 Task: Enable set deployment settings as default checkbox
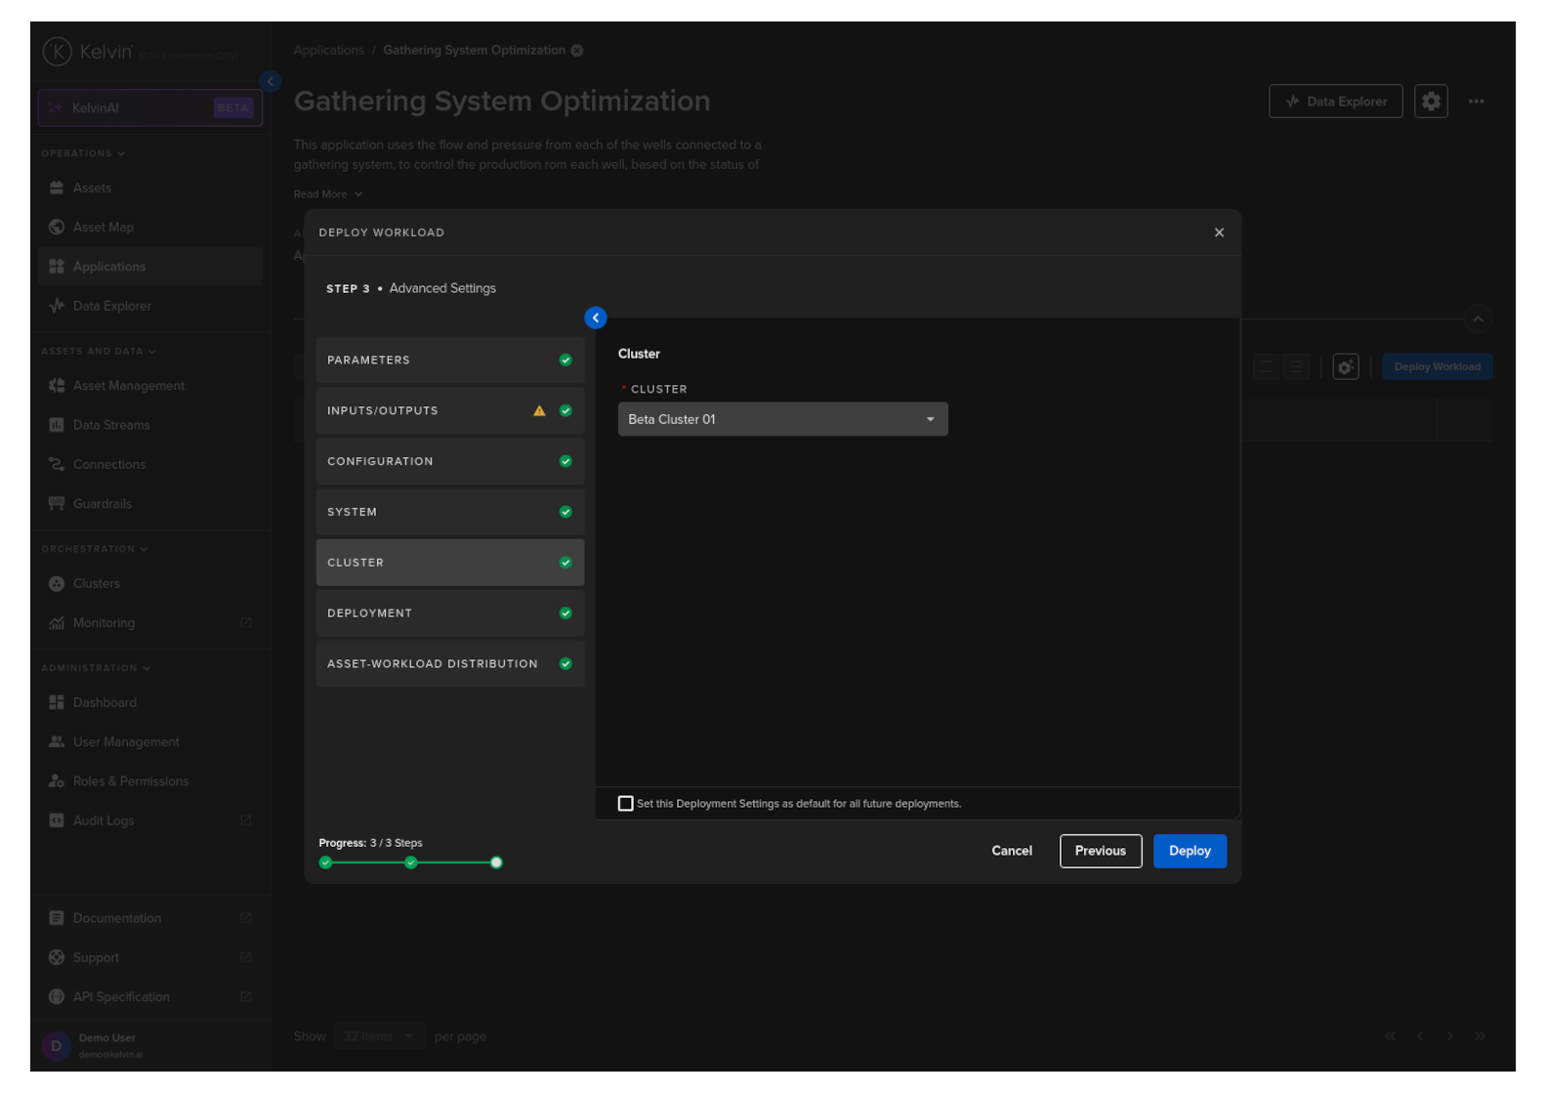tap(626, 804)
